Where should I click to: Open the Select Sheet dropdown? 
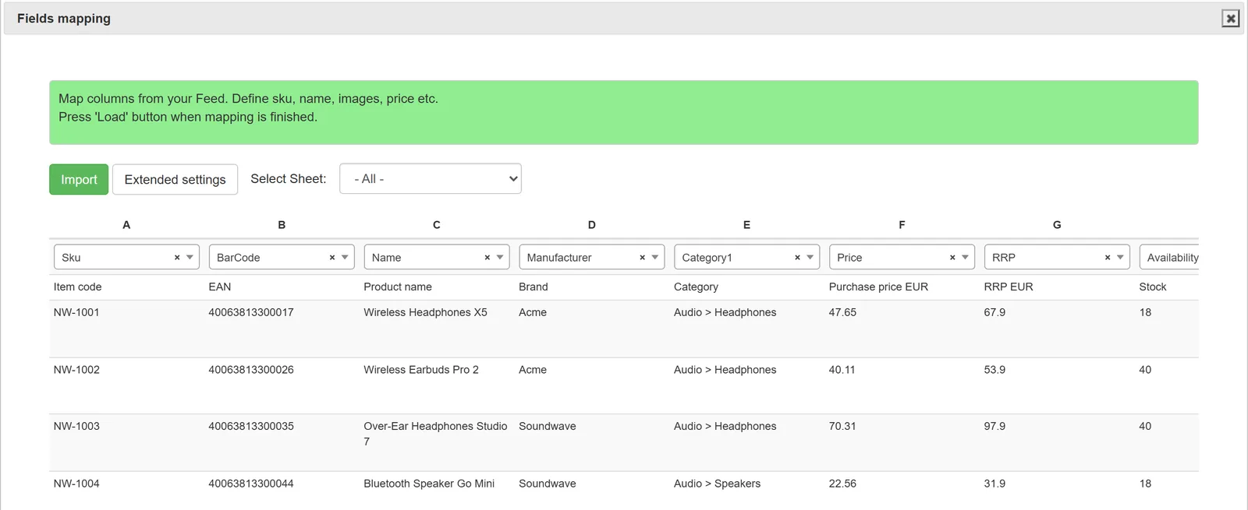coord(431,179)
